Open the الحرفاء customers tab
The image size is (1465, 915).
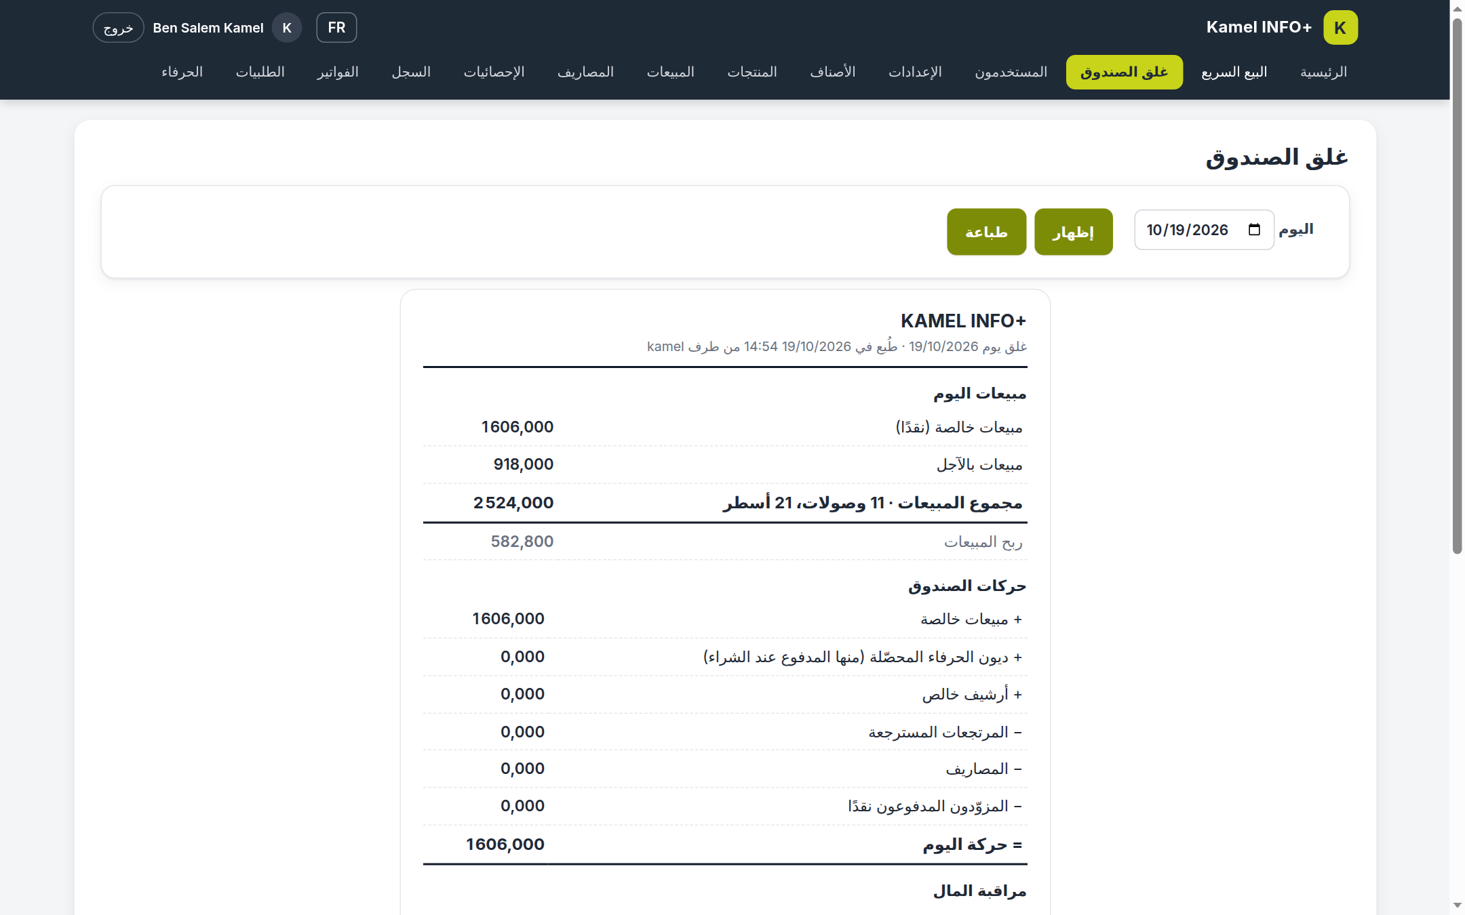(182, 72)
